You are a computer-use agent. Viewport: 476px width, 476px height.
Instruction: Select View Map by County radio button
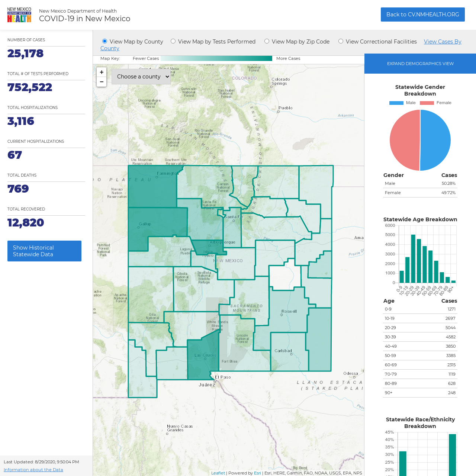click(105, 41)
